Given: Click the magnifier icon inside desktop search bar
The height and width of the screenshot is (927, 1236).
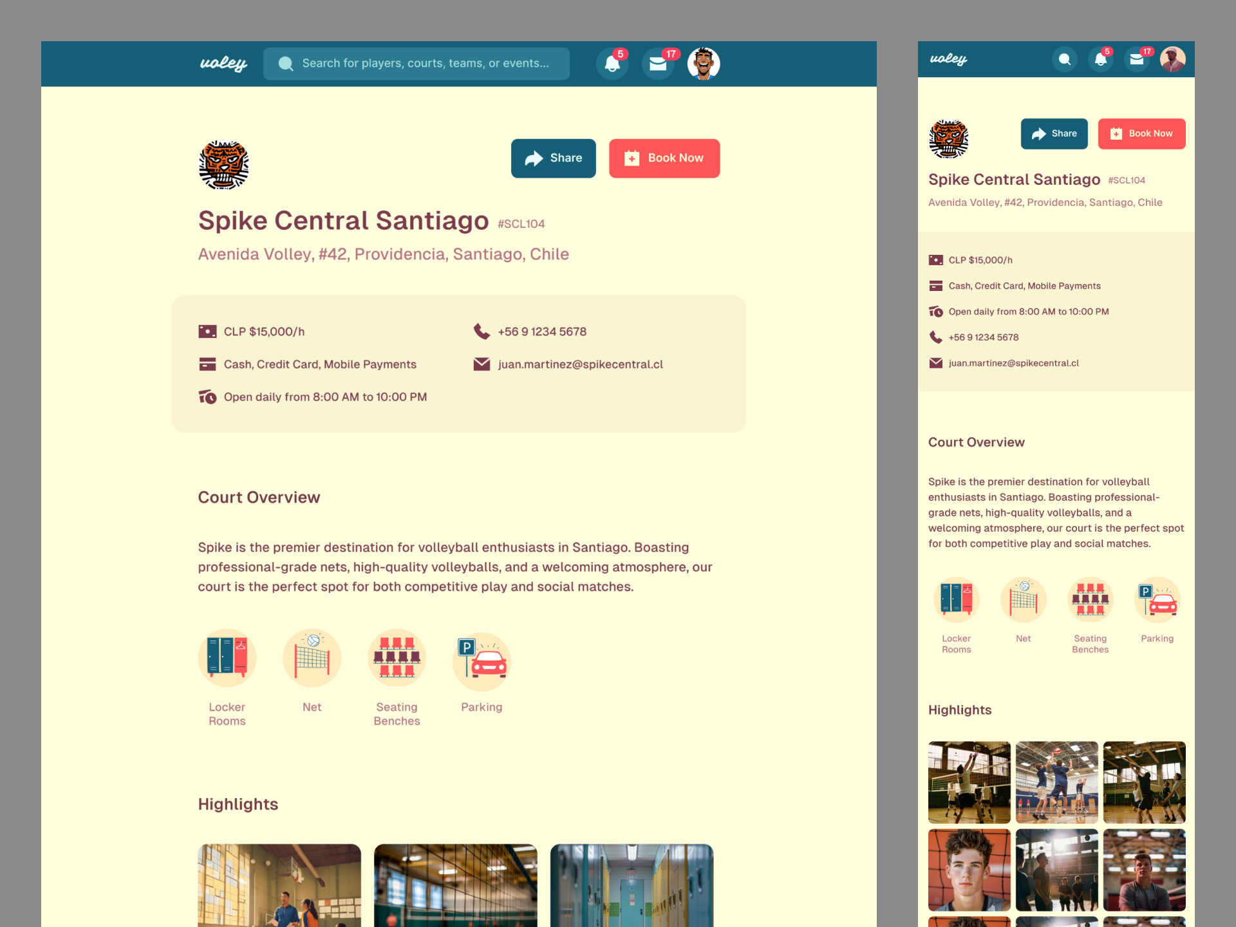Looking at the screenshot, I should (x=286, y=64).
